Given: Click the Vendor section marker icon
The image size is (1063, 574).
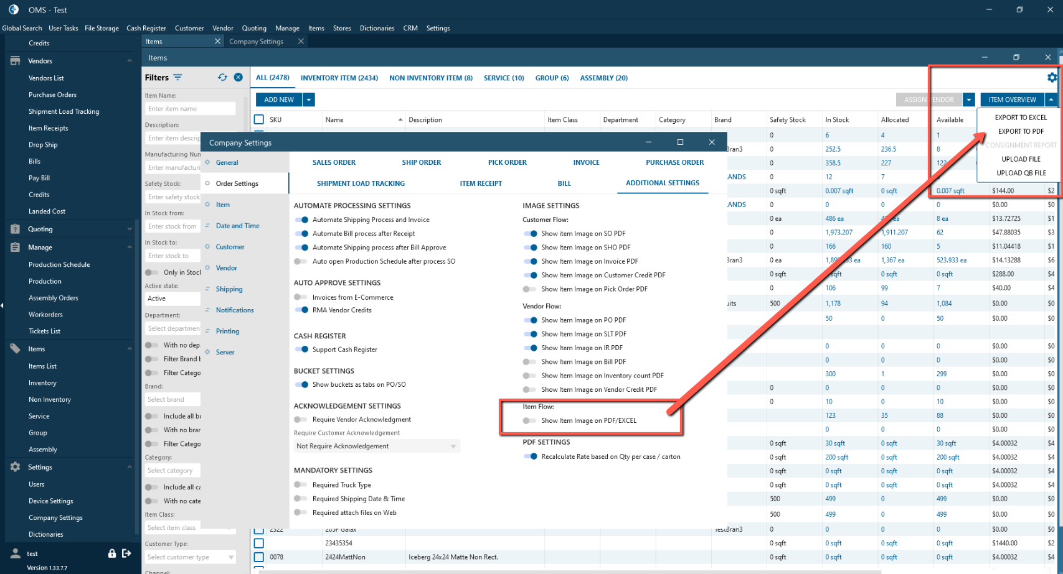Looking at the screenshot, I should coord(207,268).
